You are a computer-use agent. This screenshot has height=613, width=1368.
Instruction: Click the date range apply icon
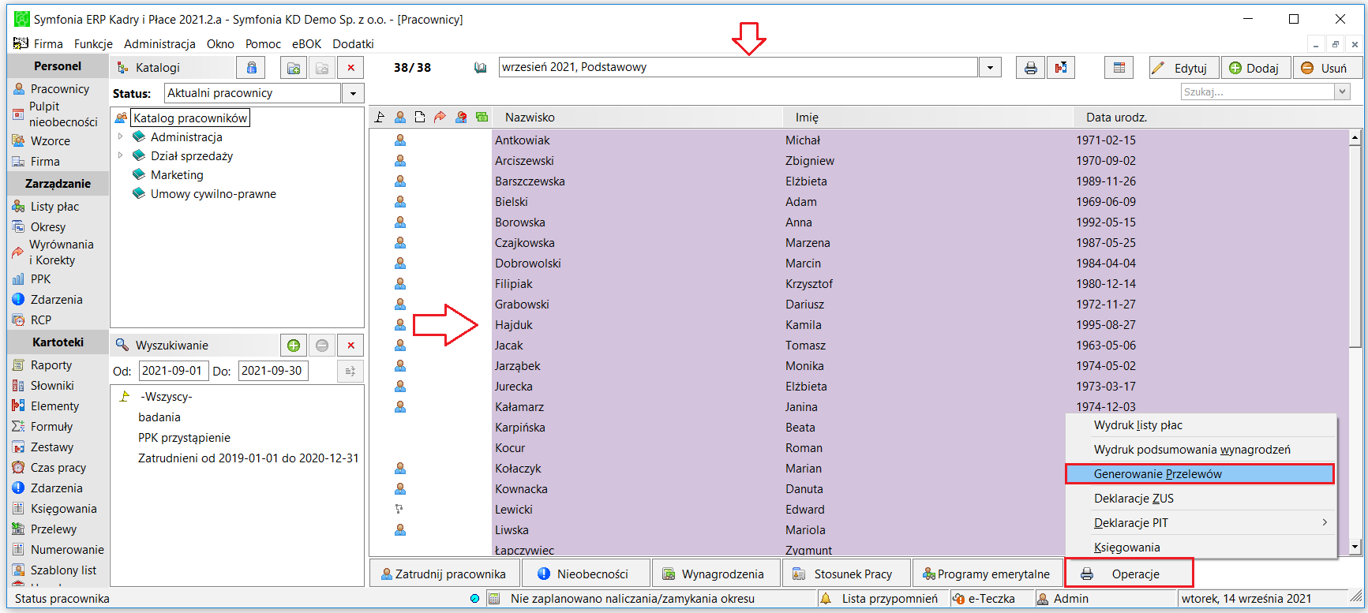(x=350, y=371)
